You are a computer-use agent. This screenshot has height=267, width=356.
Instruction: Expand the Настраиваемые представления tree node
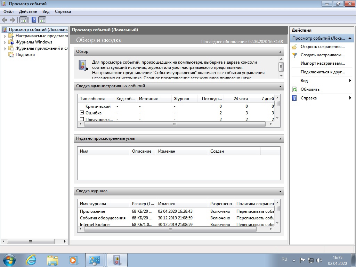[x=5, y=36]
